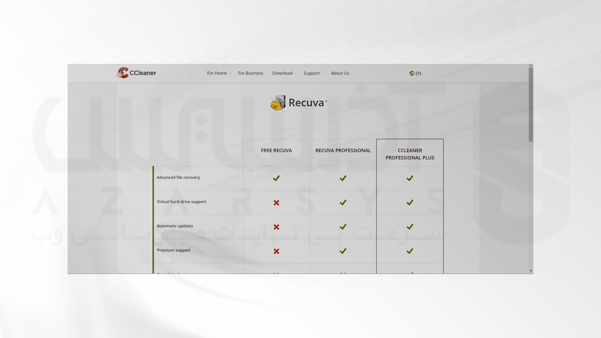Expand the About Us dropdown arrow
This screenshot has height=338, width=601.
(x=352, y=74)
